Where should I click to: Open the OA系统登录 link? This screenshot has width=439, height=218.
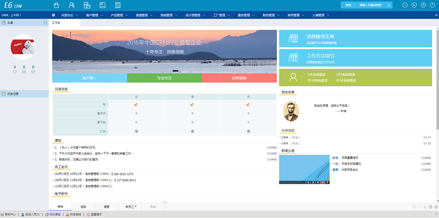click(x=316, y=75)
